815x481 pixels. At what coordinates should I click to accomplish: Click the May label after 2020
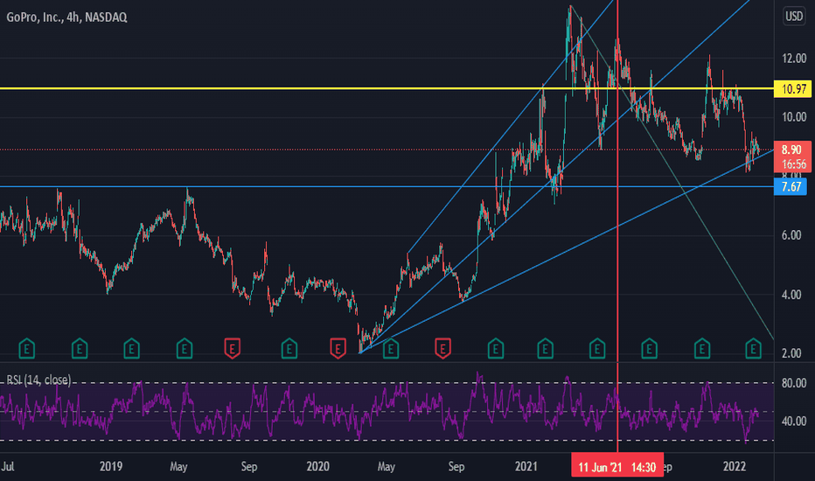pos(387,466)
